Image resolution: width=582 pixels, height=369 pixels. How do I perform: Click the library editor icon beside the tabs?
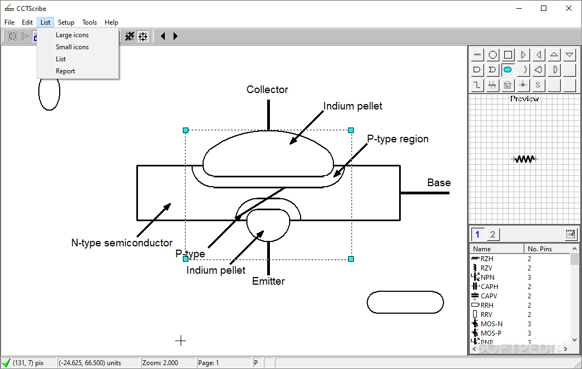[570, 234]
